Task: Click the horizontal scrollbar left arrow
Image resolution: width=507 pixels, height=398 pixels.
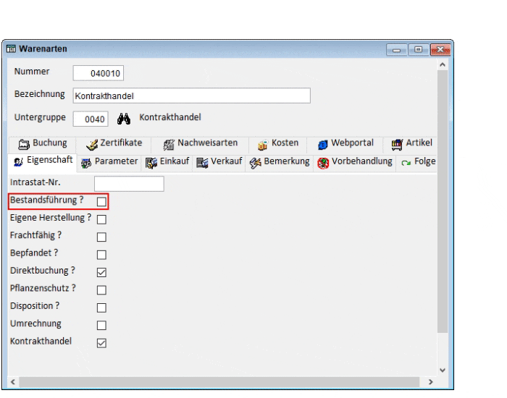Action: (13, 382)
